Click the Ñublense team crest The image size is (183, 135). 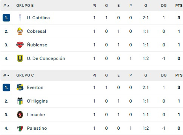click(x=20, y=45)
